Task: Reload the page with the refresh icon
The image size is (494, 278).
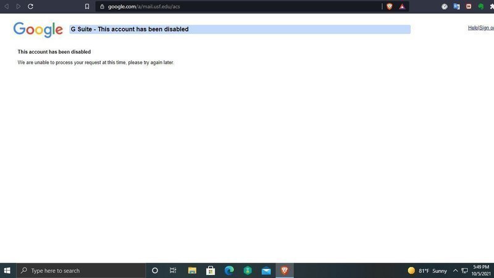Action: click(x=30, y=6)
